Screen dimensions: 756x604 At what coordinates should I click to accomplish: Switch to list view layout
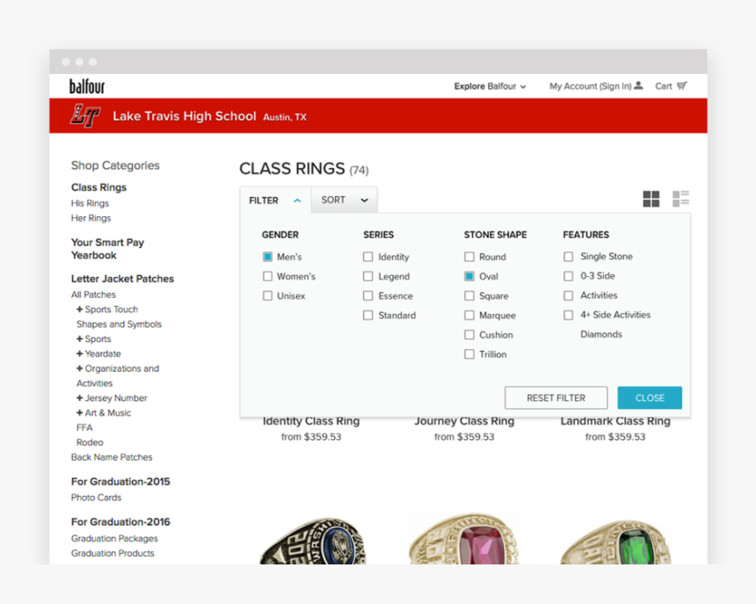click(680, 199)
